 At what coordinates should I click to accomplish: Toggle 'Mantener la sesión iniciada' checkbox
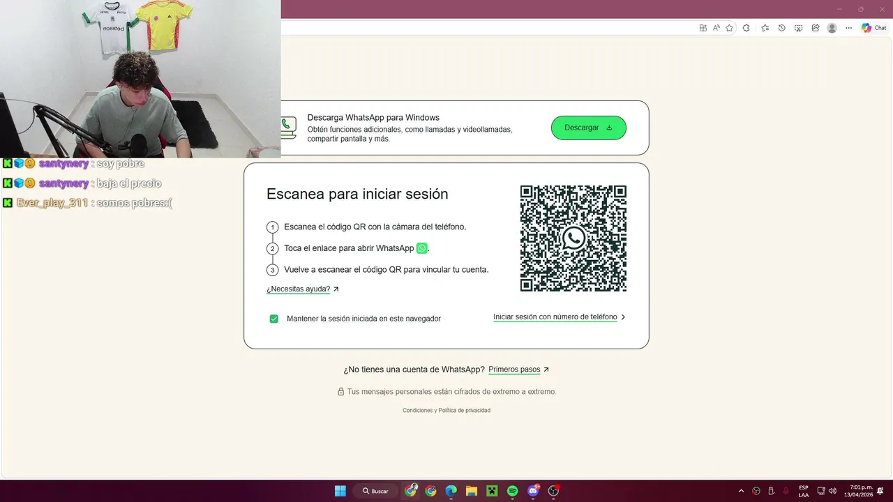pyautogui.click(x=274, y=319)
